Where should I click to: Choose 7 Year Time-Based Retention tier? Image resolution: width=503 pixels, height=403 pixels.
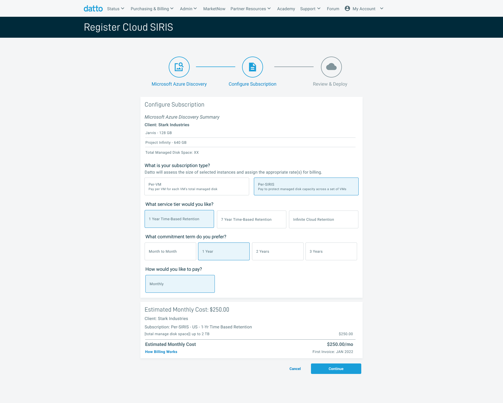click(x=251, y=219)
